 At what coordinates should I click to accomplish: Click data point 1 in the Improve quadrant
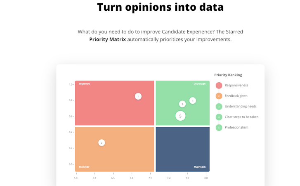click(x=138, y=96)
